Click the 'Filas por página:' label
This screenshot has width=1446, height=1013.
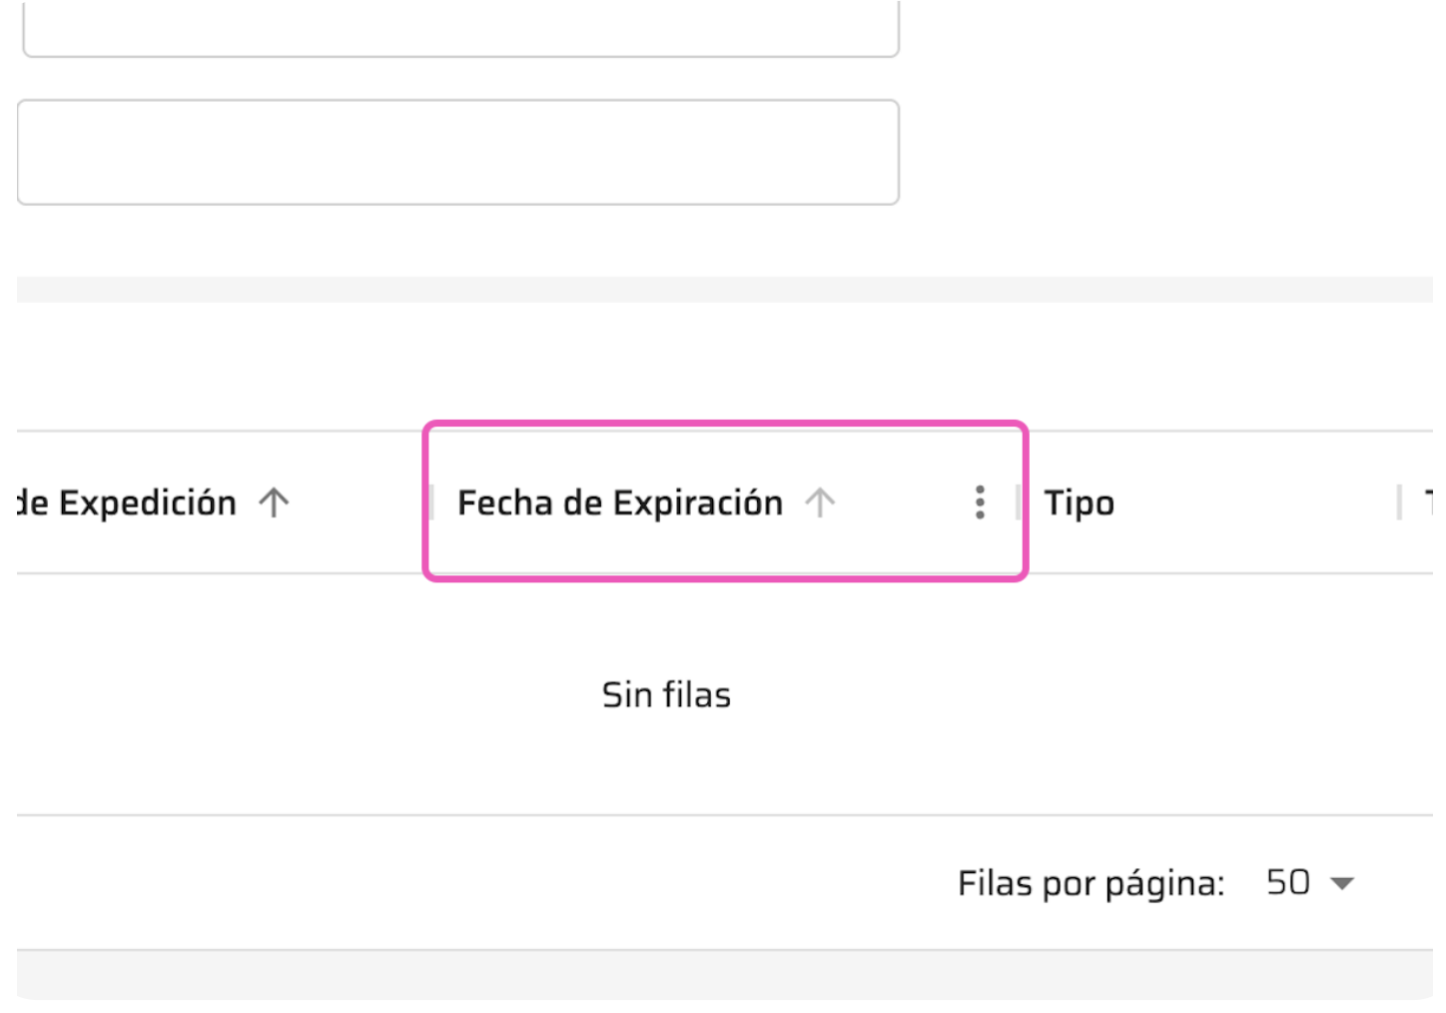pyautogui.click(x=1090, y=883)
